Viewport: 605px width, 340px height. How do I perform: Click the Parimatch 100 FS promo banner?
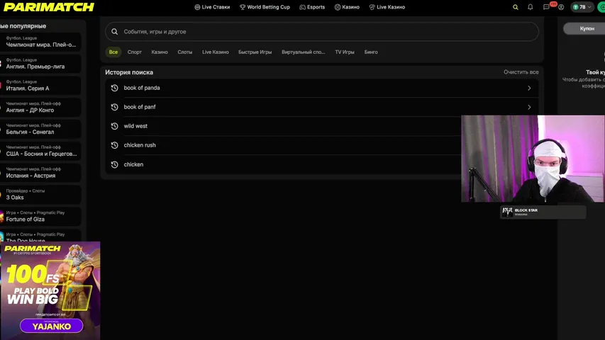50,290
